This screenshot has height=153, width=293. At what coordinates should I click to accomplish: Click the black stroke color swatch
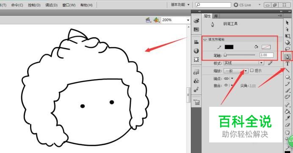[x=229, y=47]
